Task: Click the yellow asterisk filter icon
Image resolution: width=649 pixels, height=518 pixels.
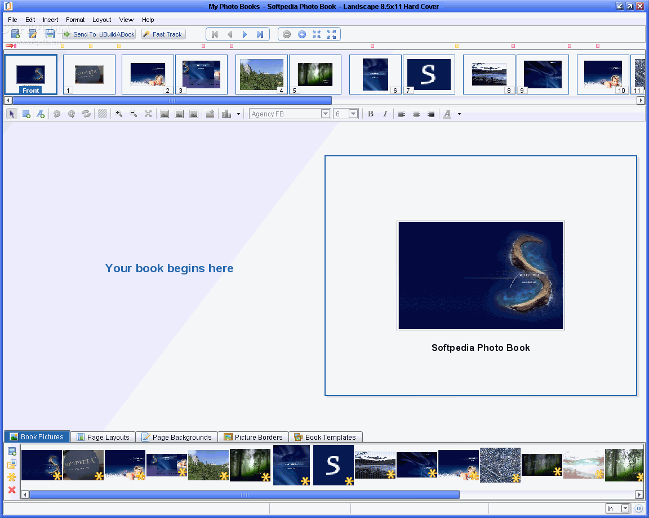Action: (x=12, y=478)
